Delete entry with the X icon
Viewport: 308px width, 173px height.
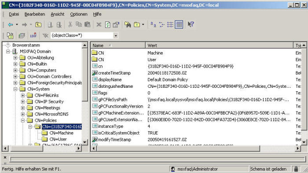click(99, 25)
